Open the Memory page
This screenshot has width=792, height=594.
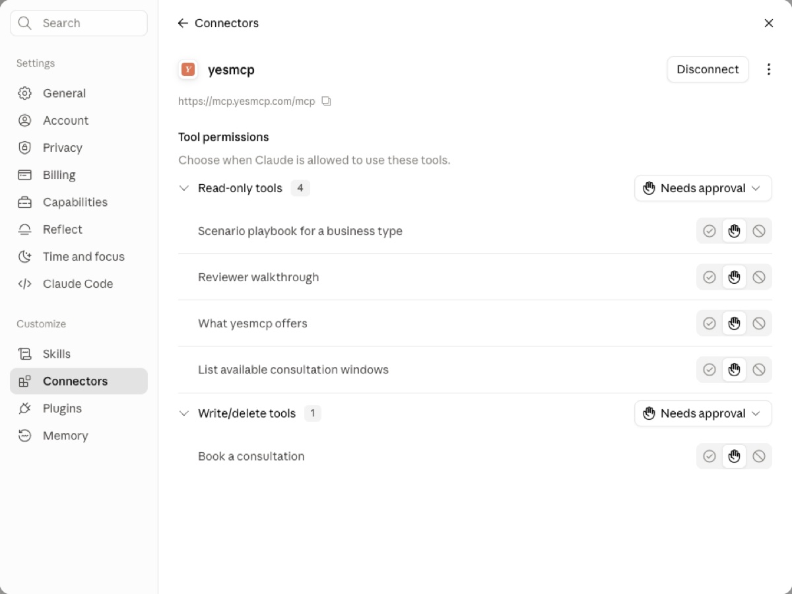[x=79, y=436]
